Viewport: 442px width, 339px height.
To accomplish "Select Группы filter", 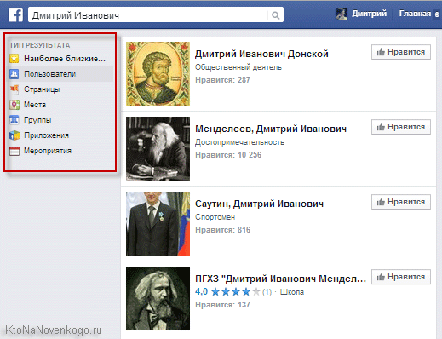I will pyautogui.click(x=60, y=120).
